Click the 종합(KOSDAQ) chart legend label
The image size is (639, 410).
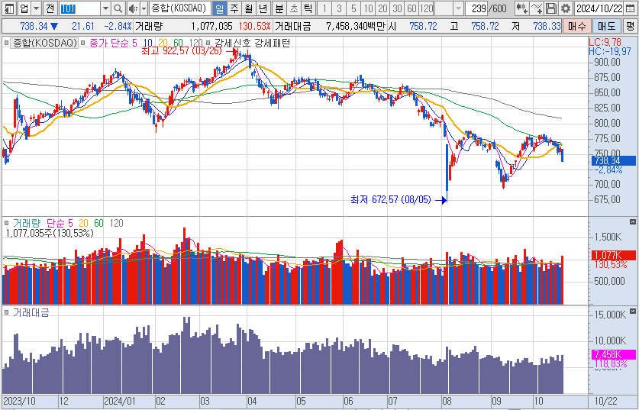coord(45,43)
